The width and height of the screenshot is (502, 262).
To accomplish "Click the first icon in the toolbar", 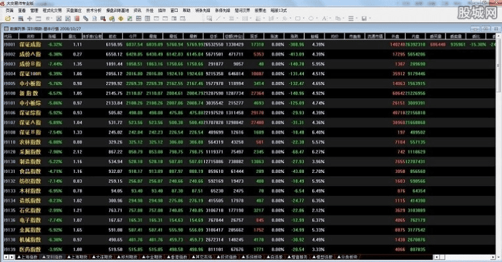I will click(6, 20).
